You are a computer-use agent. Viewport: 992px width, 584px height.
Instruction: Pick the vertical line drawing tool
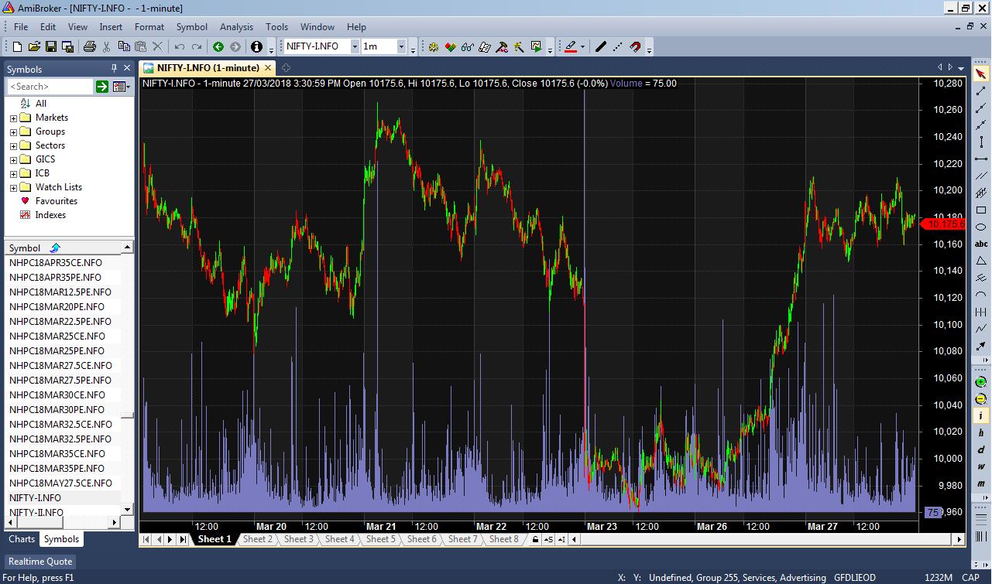pos(981,142)
